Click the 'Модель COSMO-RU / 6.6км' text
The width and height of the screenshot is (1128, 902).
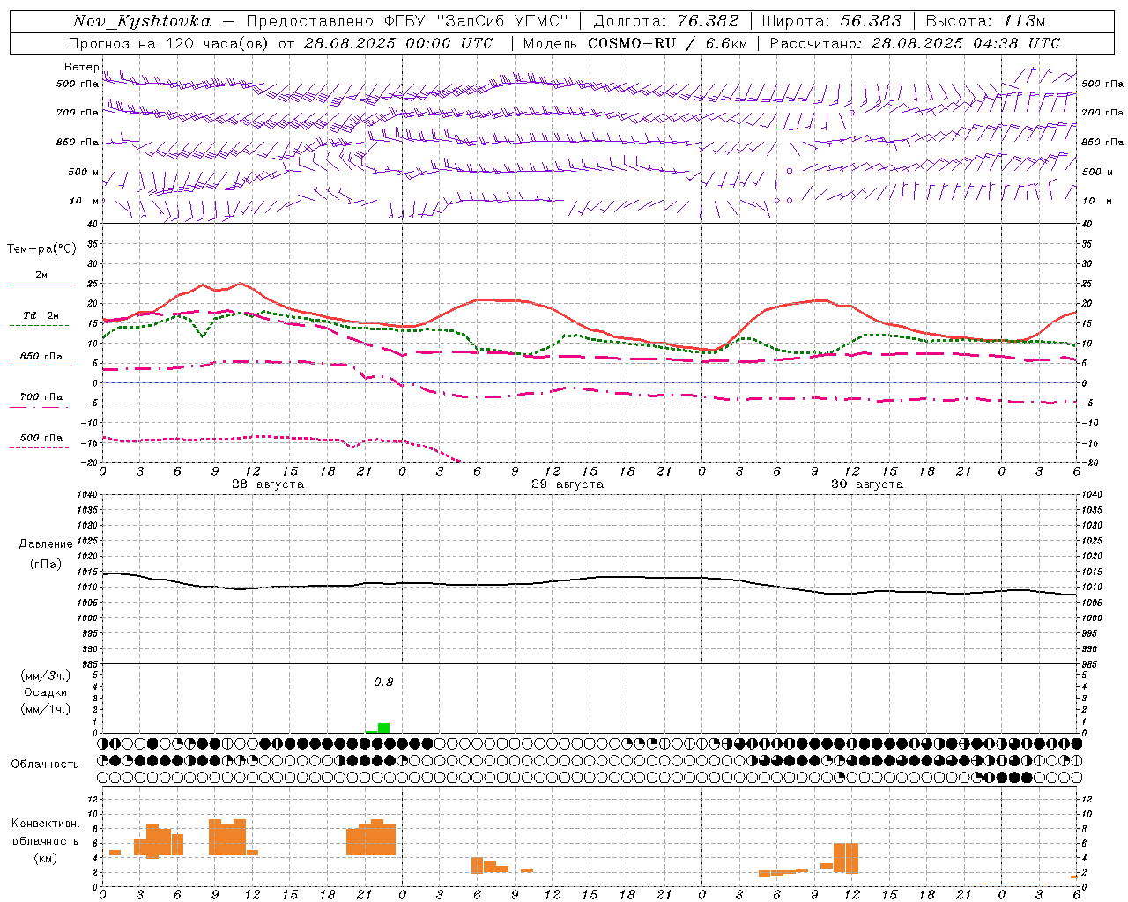pos(635,43)
